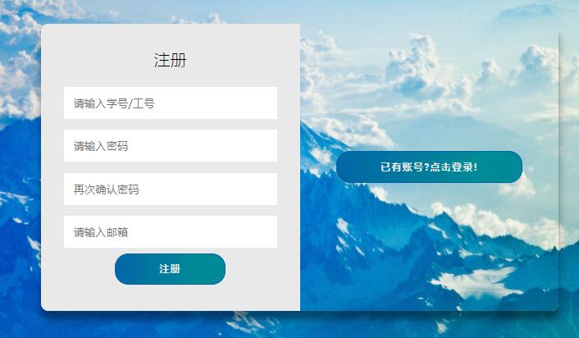Click the gray card area beside the 注册 title
Image resolution: width=579 pixels, height=338 pixels.
pos(240,59)
